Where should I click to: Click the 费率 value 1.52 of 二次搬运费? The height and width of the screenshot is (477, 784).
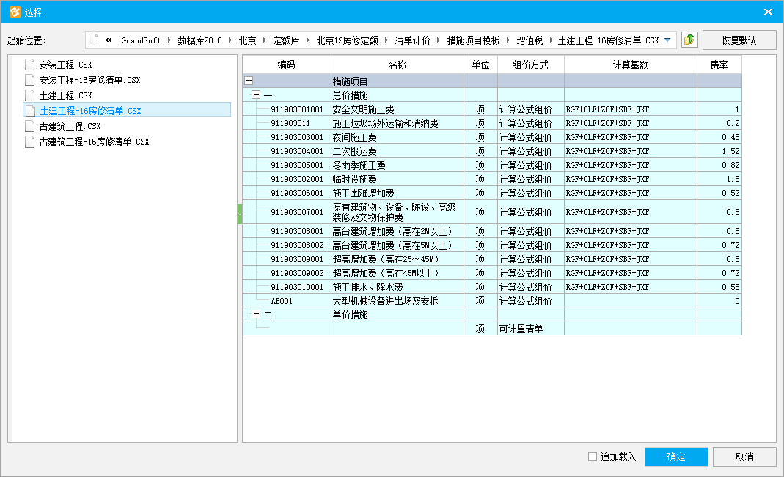[719, 151]
